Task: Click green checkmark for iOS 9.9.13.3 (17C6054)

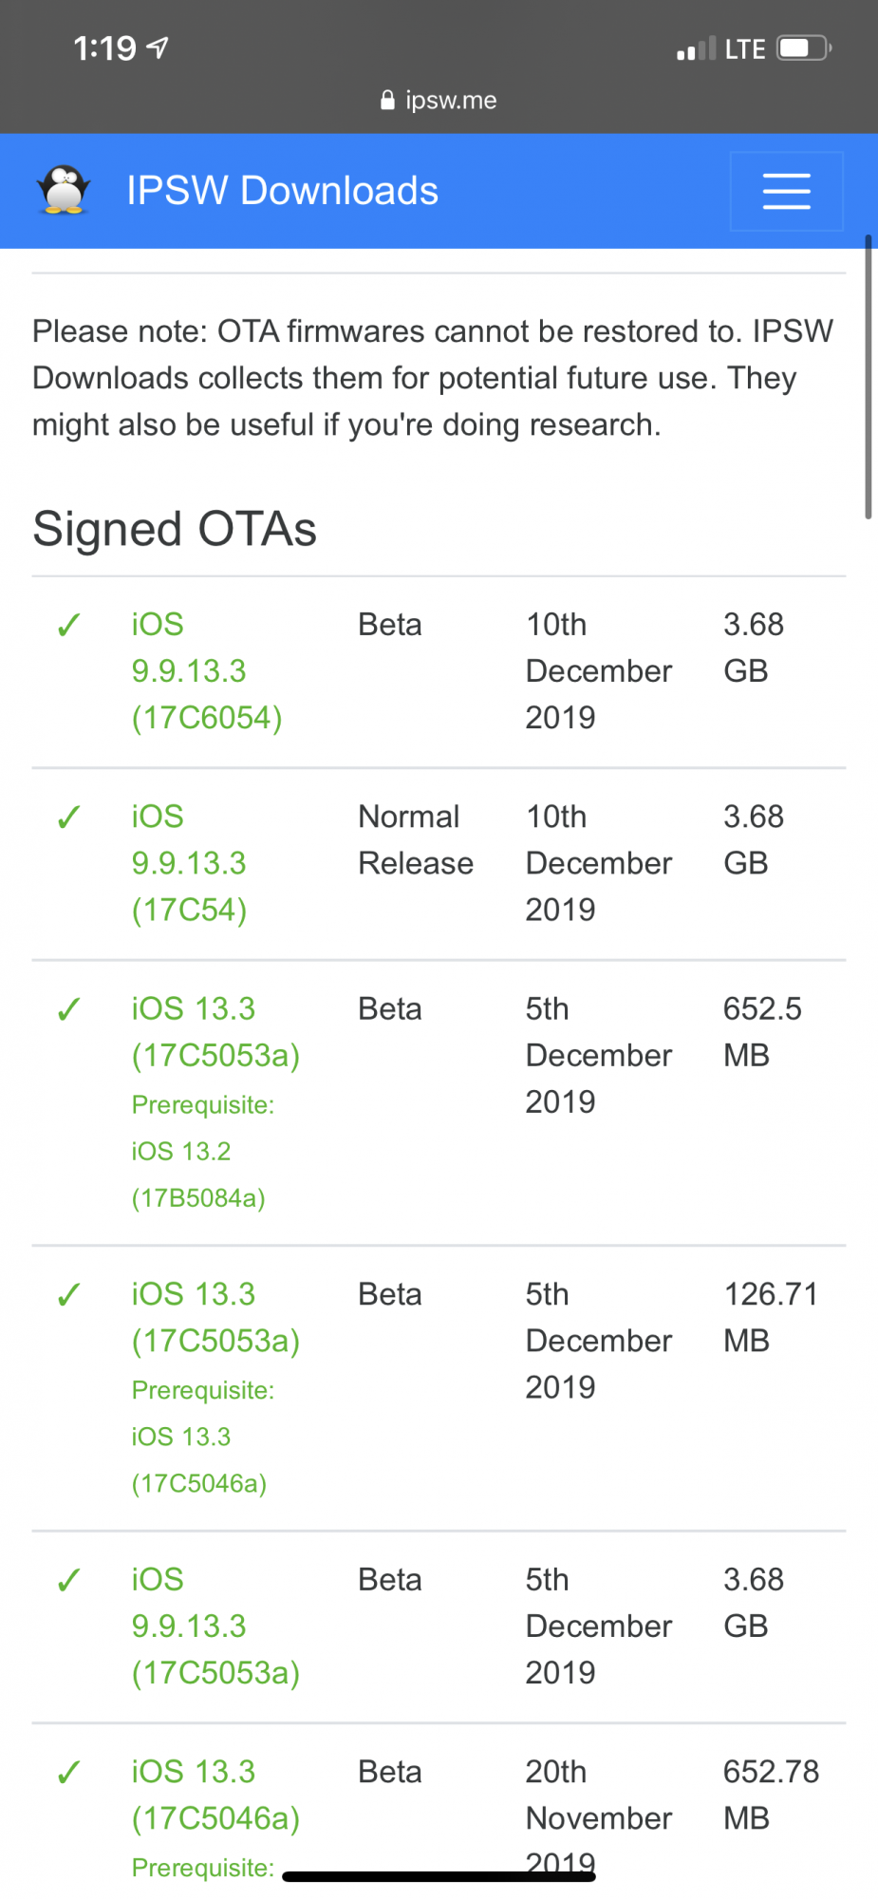Action: pyautogui.click(x=68, y=625)
